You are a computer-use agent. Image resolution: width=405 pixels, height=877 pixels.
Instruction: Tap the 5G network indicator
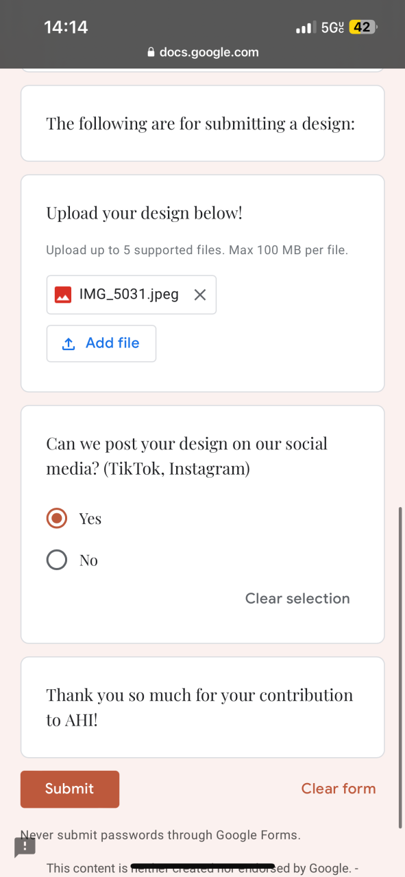(x=332, y=27)
